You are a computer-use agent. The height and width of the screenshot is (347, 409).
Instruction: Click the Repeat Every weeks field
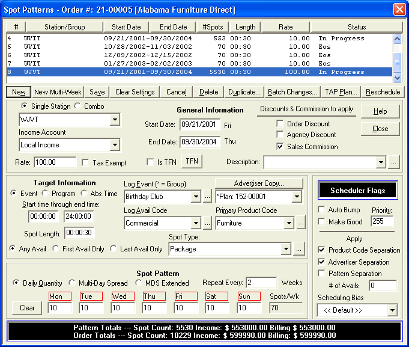(x=261, y=283)
